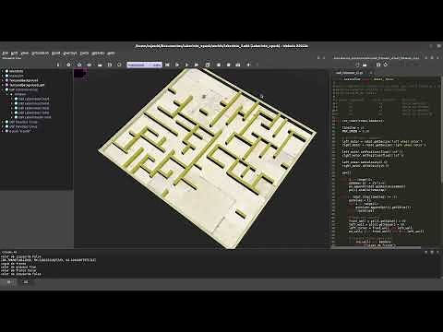This screenshot has width=443, height=332.
Task: Save file icon in text editor toolbar
Action: 378,65
